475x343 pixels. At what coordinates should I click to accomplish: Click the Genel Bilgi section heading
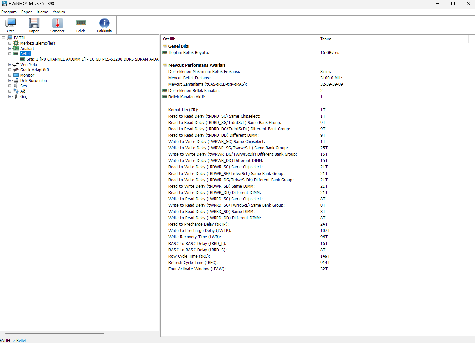coord(179,46)
